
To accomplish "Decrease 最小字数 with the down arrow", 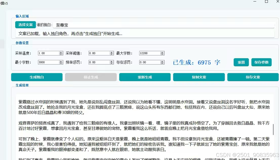I will coord(61,63).
